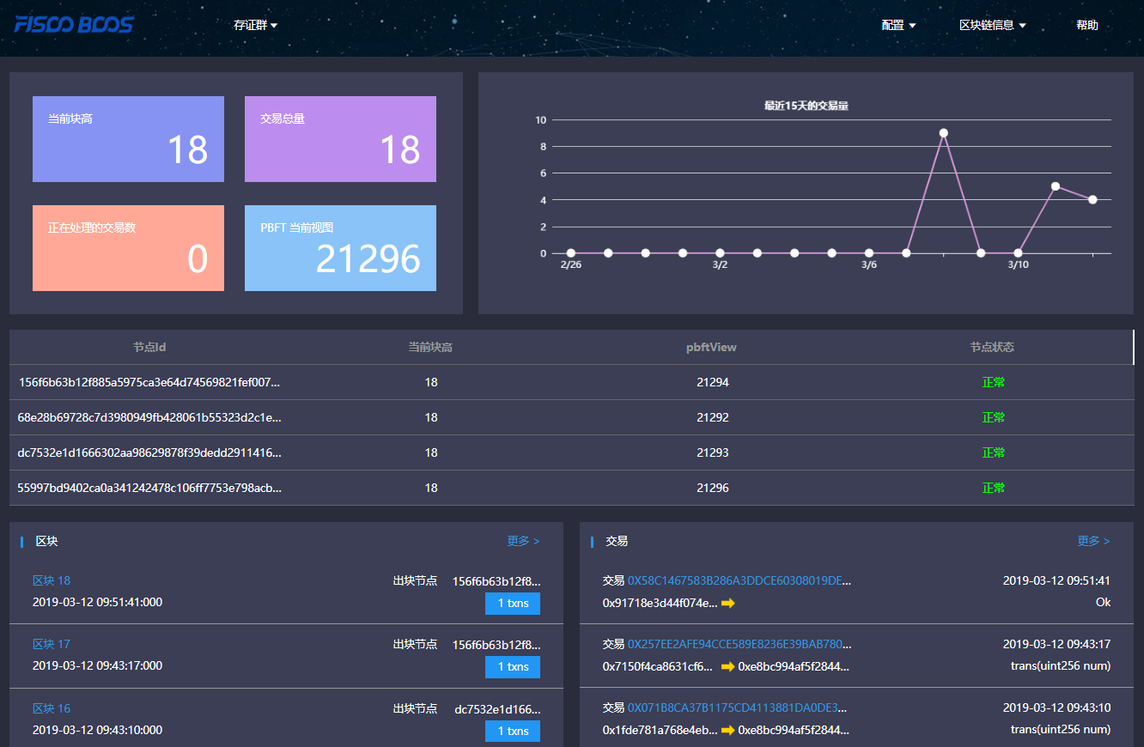Click the purple 交易总量 card
This screenshot has width=1144, height=747.
click(x=340, y=139)
